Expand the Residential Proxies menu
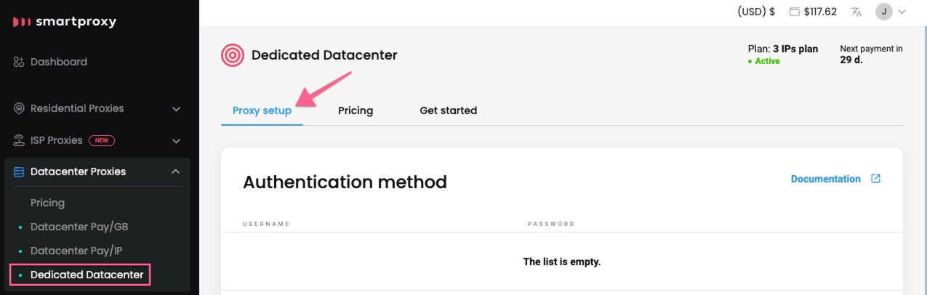The height and width of the screenshot is (295, 927). tap(176, 109)
